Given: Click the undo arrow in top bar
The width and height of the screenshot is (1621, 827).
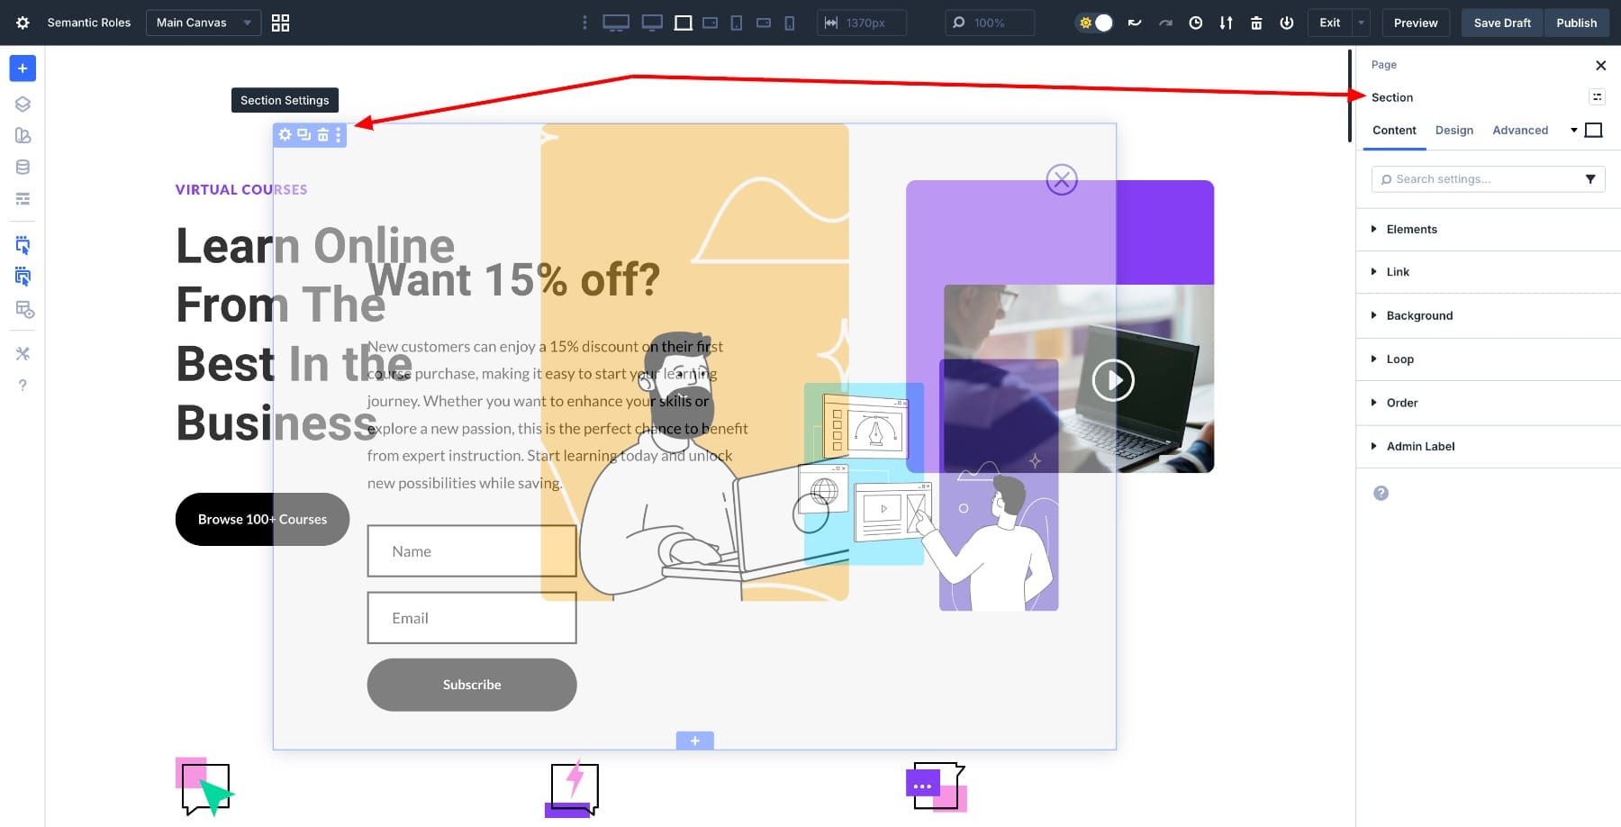Looking at the screenshot, I should point(1135,23).
